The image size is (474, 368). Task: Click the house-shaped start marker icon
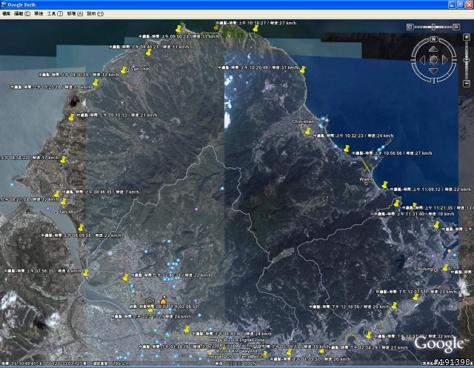pyautogui.click(x=150, y=301)
